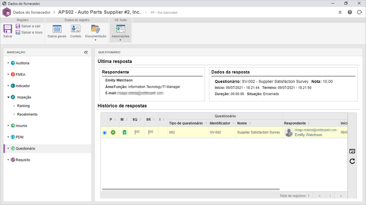The width and height of the screenshot is (366, 205).
Task: Click the Associações icon
Action: click(x=121, y=29)
